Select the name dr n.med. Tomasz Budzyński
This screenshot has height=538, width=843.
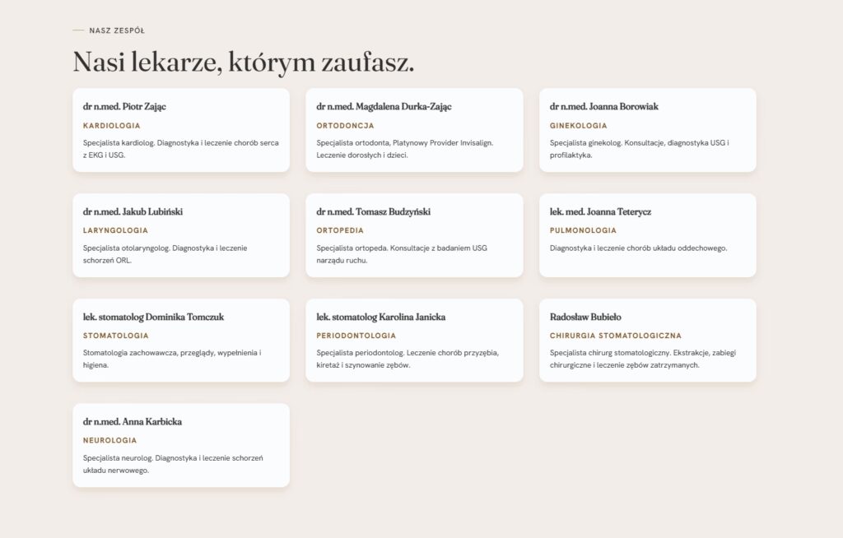[373, 211]
